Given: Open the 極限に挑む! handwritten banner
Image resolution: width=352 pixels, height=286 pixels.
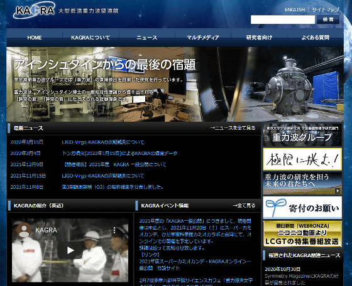Looking at the screenshot, I should [302, 159].
